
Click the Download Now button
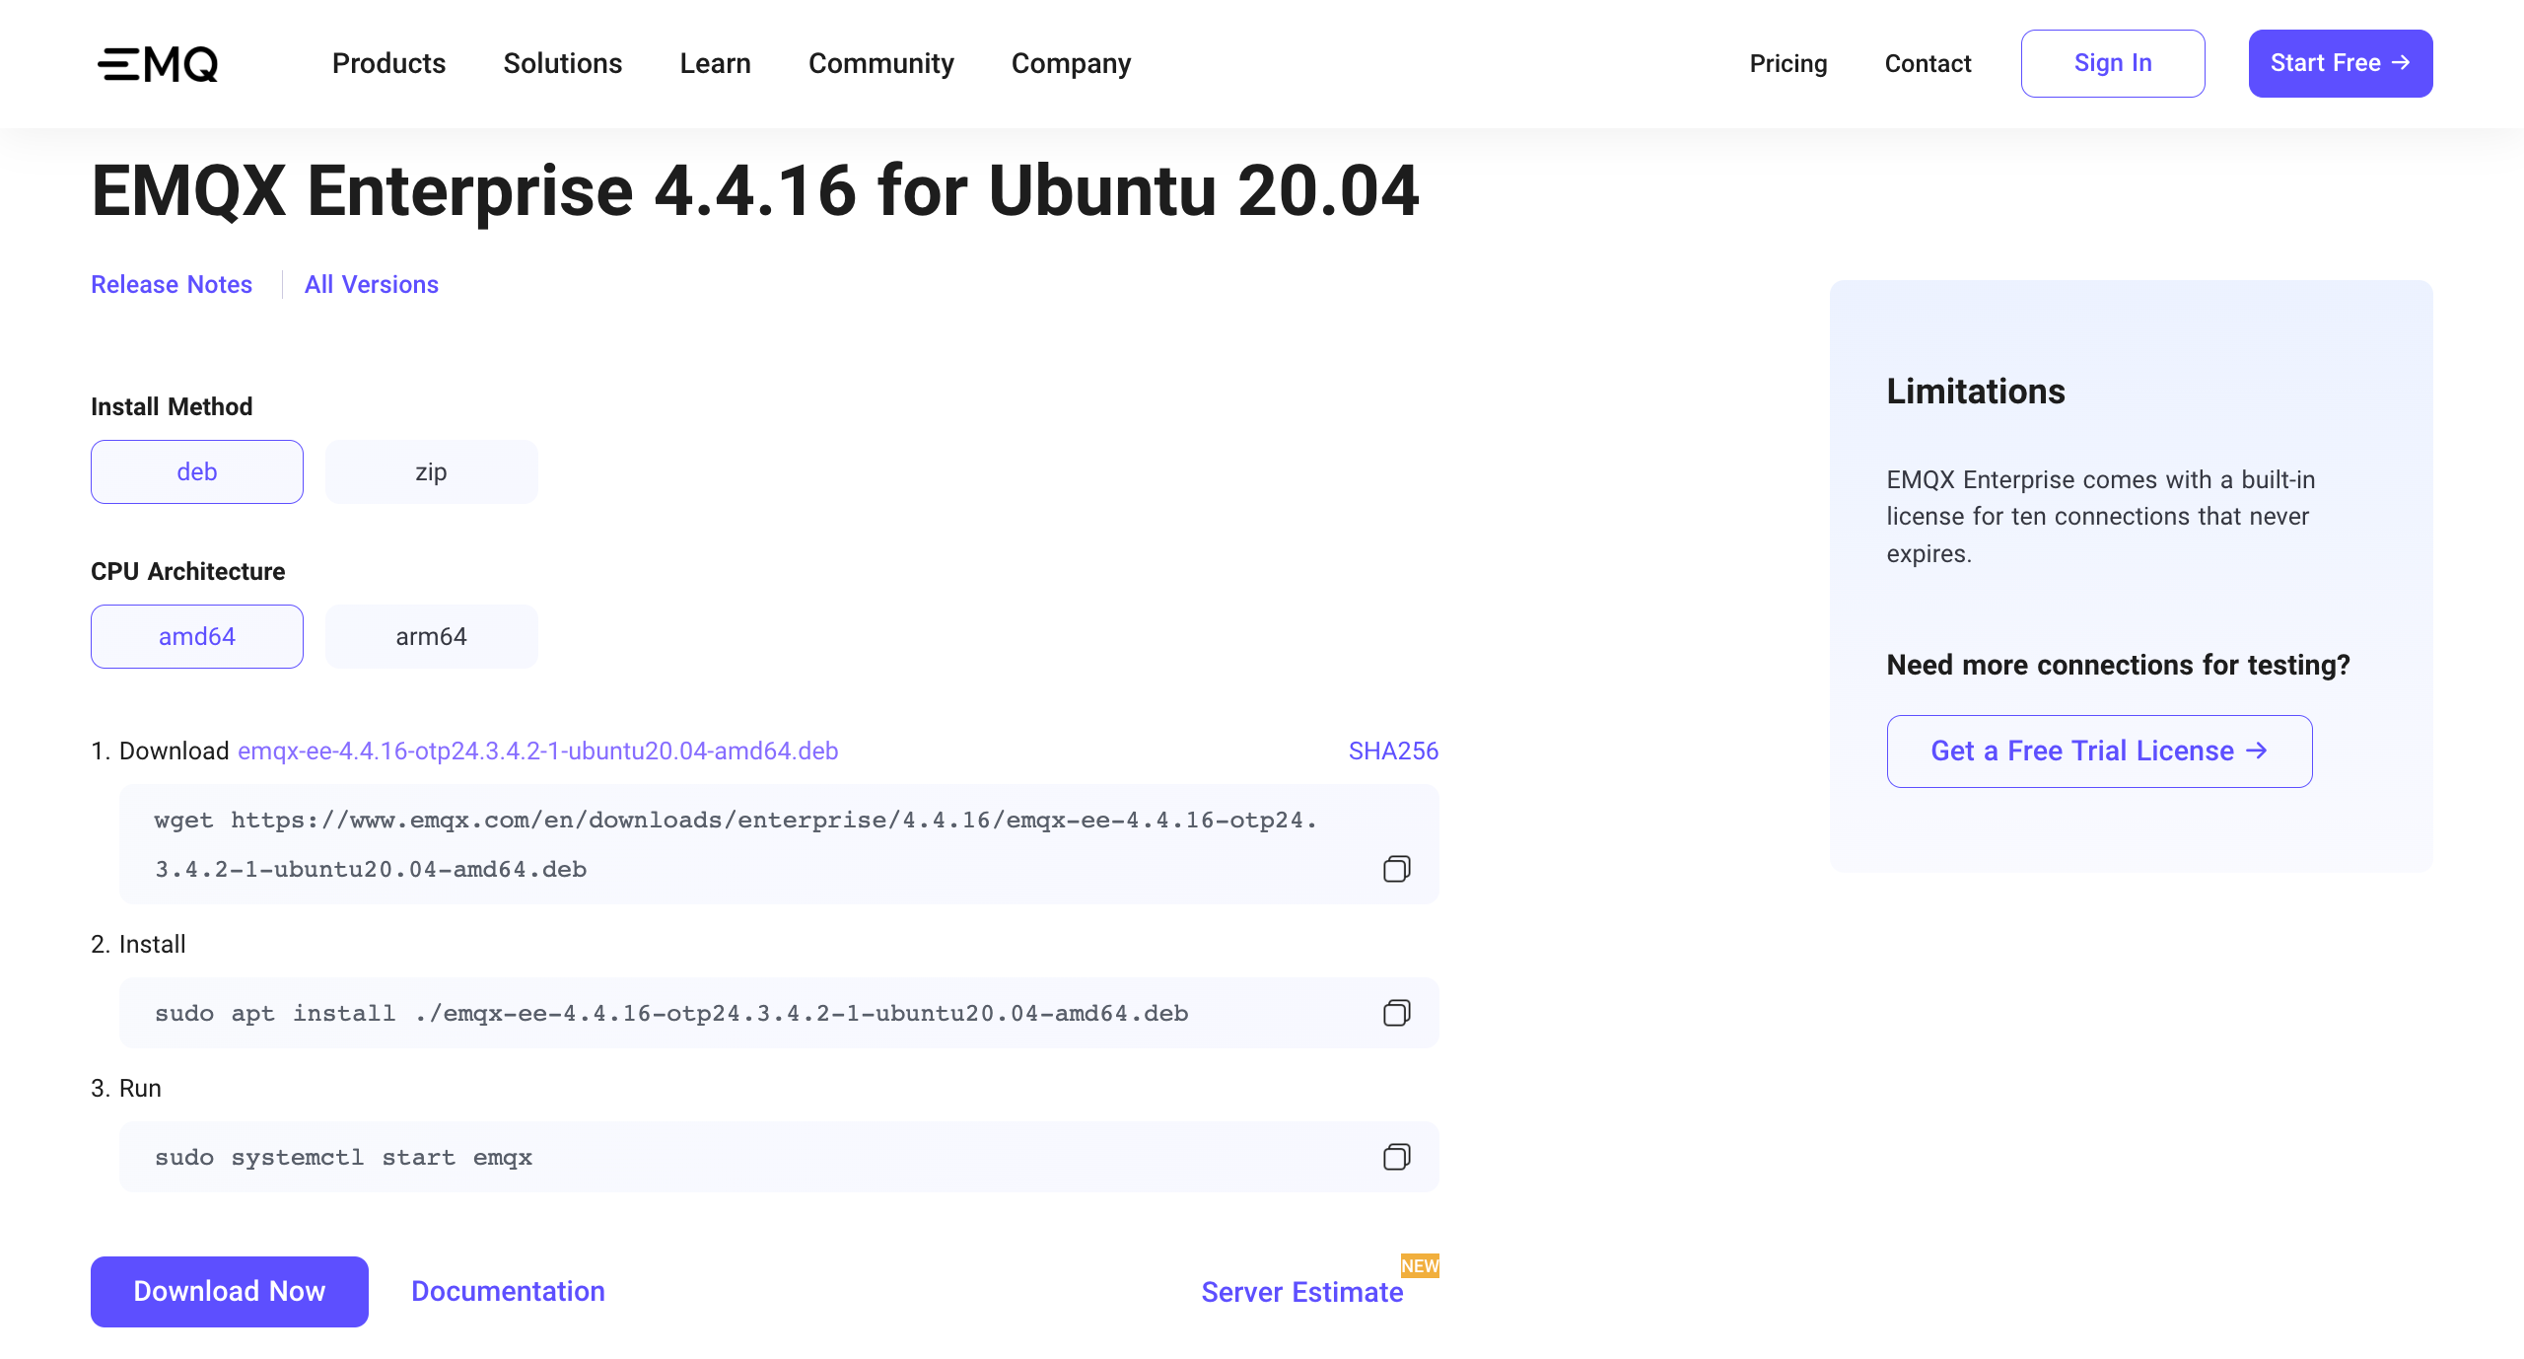[229, 1290]
